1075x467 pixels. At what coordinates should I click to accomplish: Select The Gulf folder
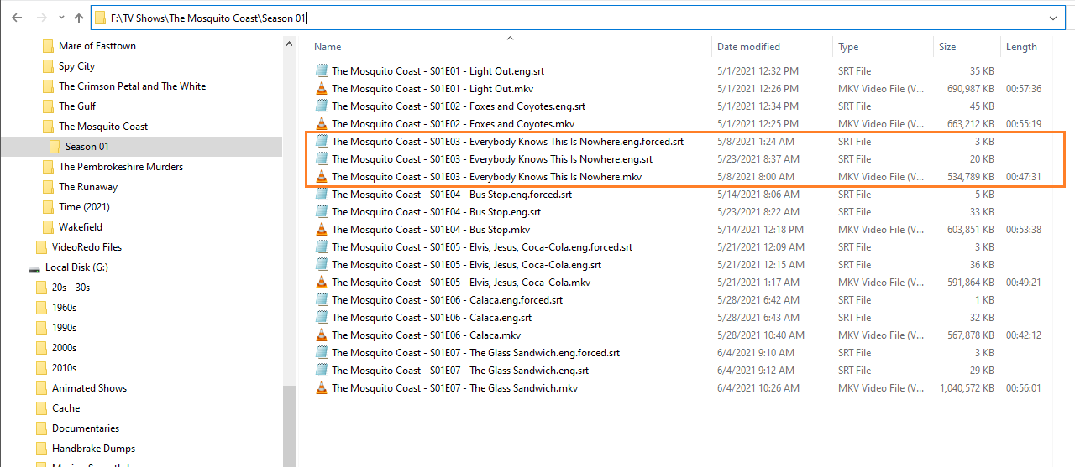point(77,106)
